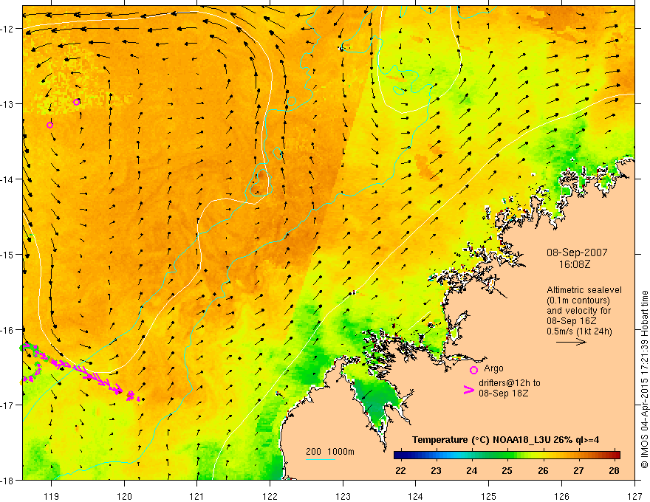The image size is (650, 502).
Task: Click the 08-Sep 18Z text
Action: pyautogui.click(x=504, y=393)
